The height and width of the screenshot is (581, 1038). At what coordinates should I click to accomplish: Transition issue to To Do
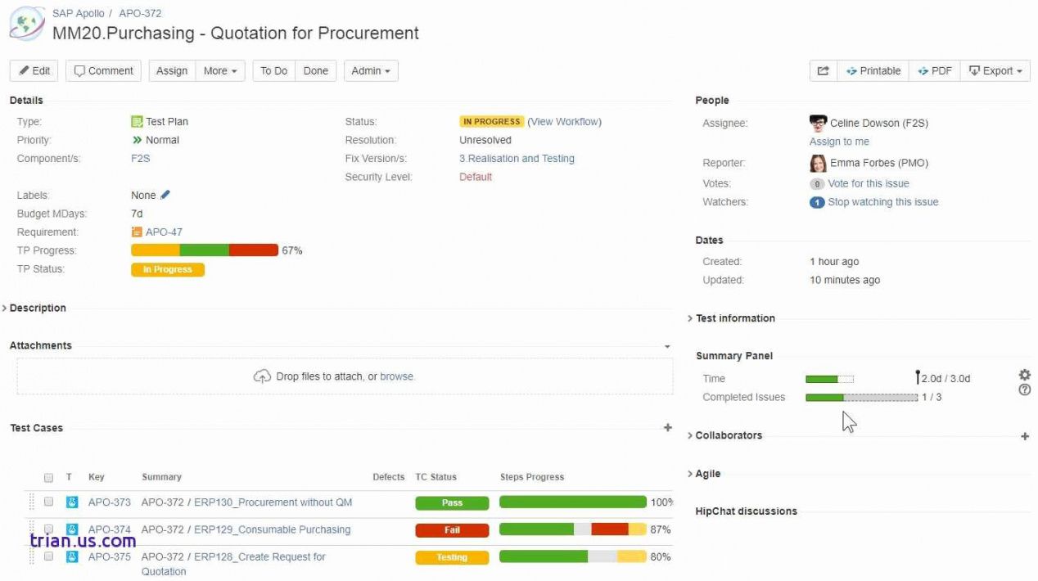[x=273, y=71]
